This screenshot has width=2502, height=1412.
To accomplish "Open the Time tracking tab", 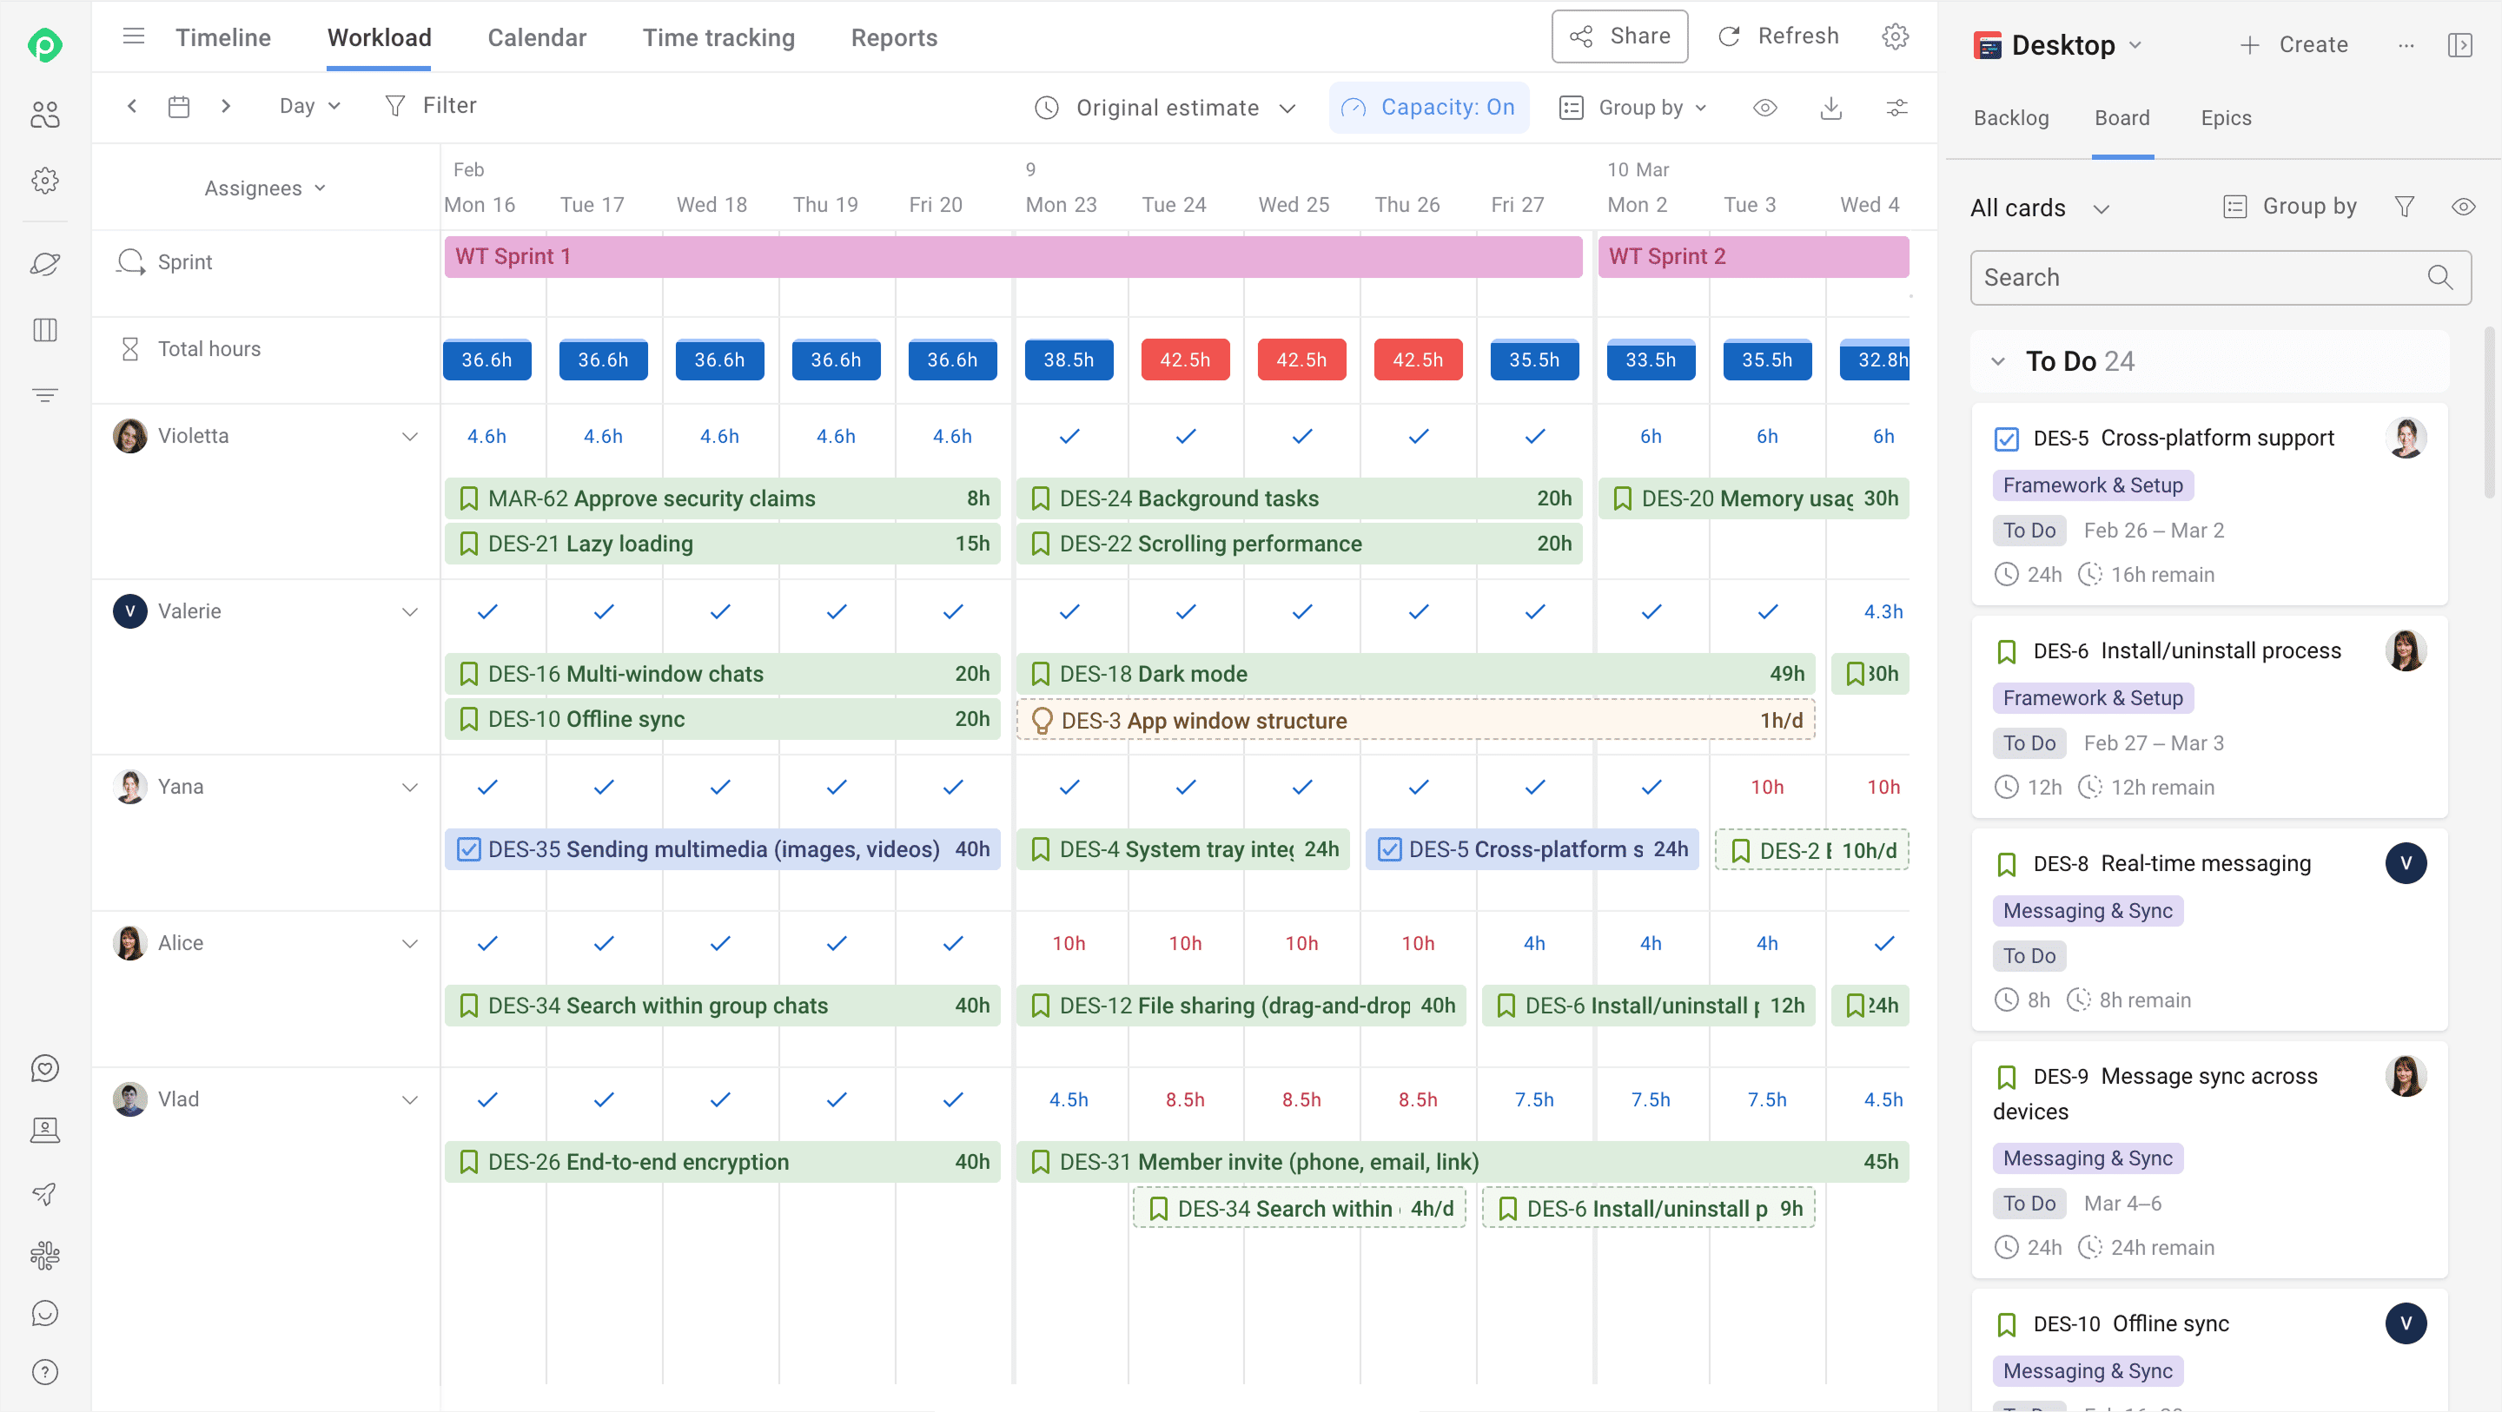I will [718, 38].
